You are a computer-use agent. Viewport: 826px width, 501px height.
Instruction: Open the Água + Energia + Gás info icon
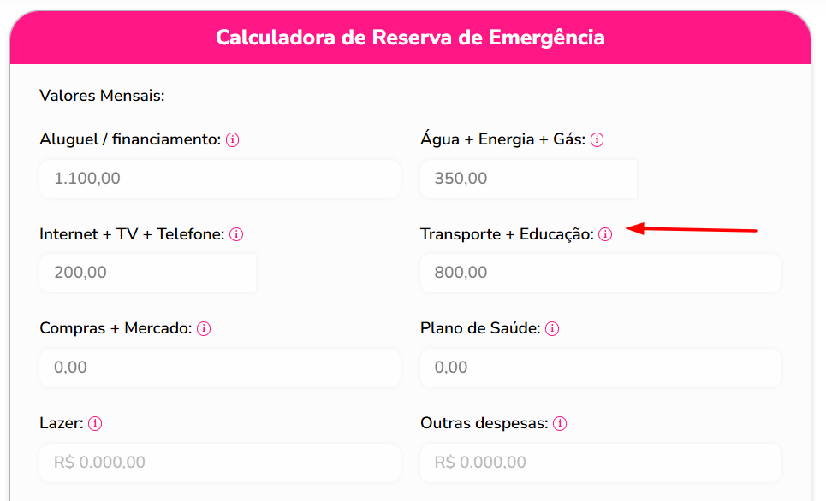pos(597,140)
